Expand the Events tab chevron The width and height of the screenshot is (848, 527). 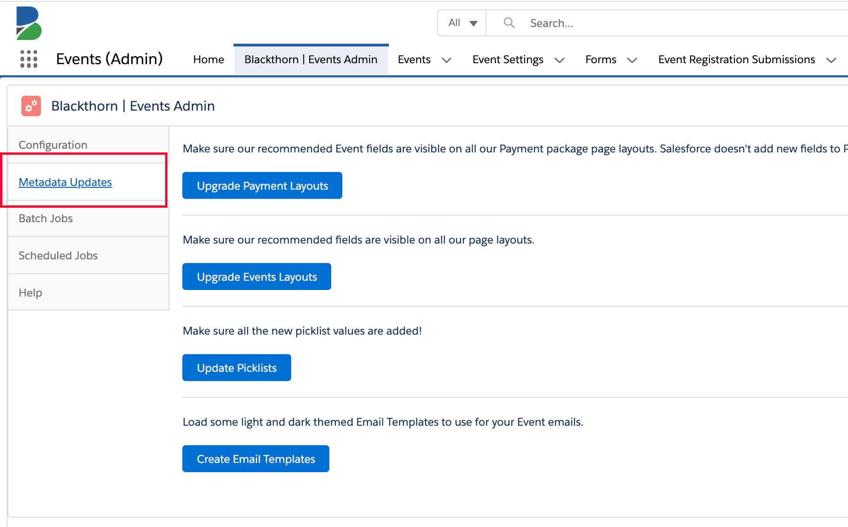447,60
